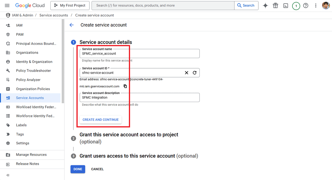
Task: Click the back arrow beside Create service account
Action: [x=71, y=25]
